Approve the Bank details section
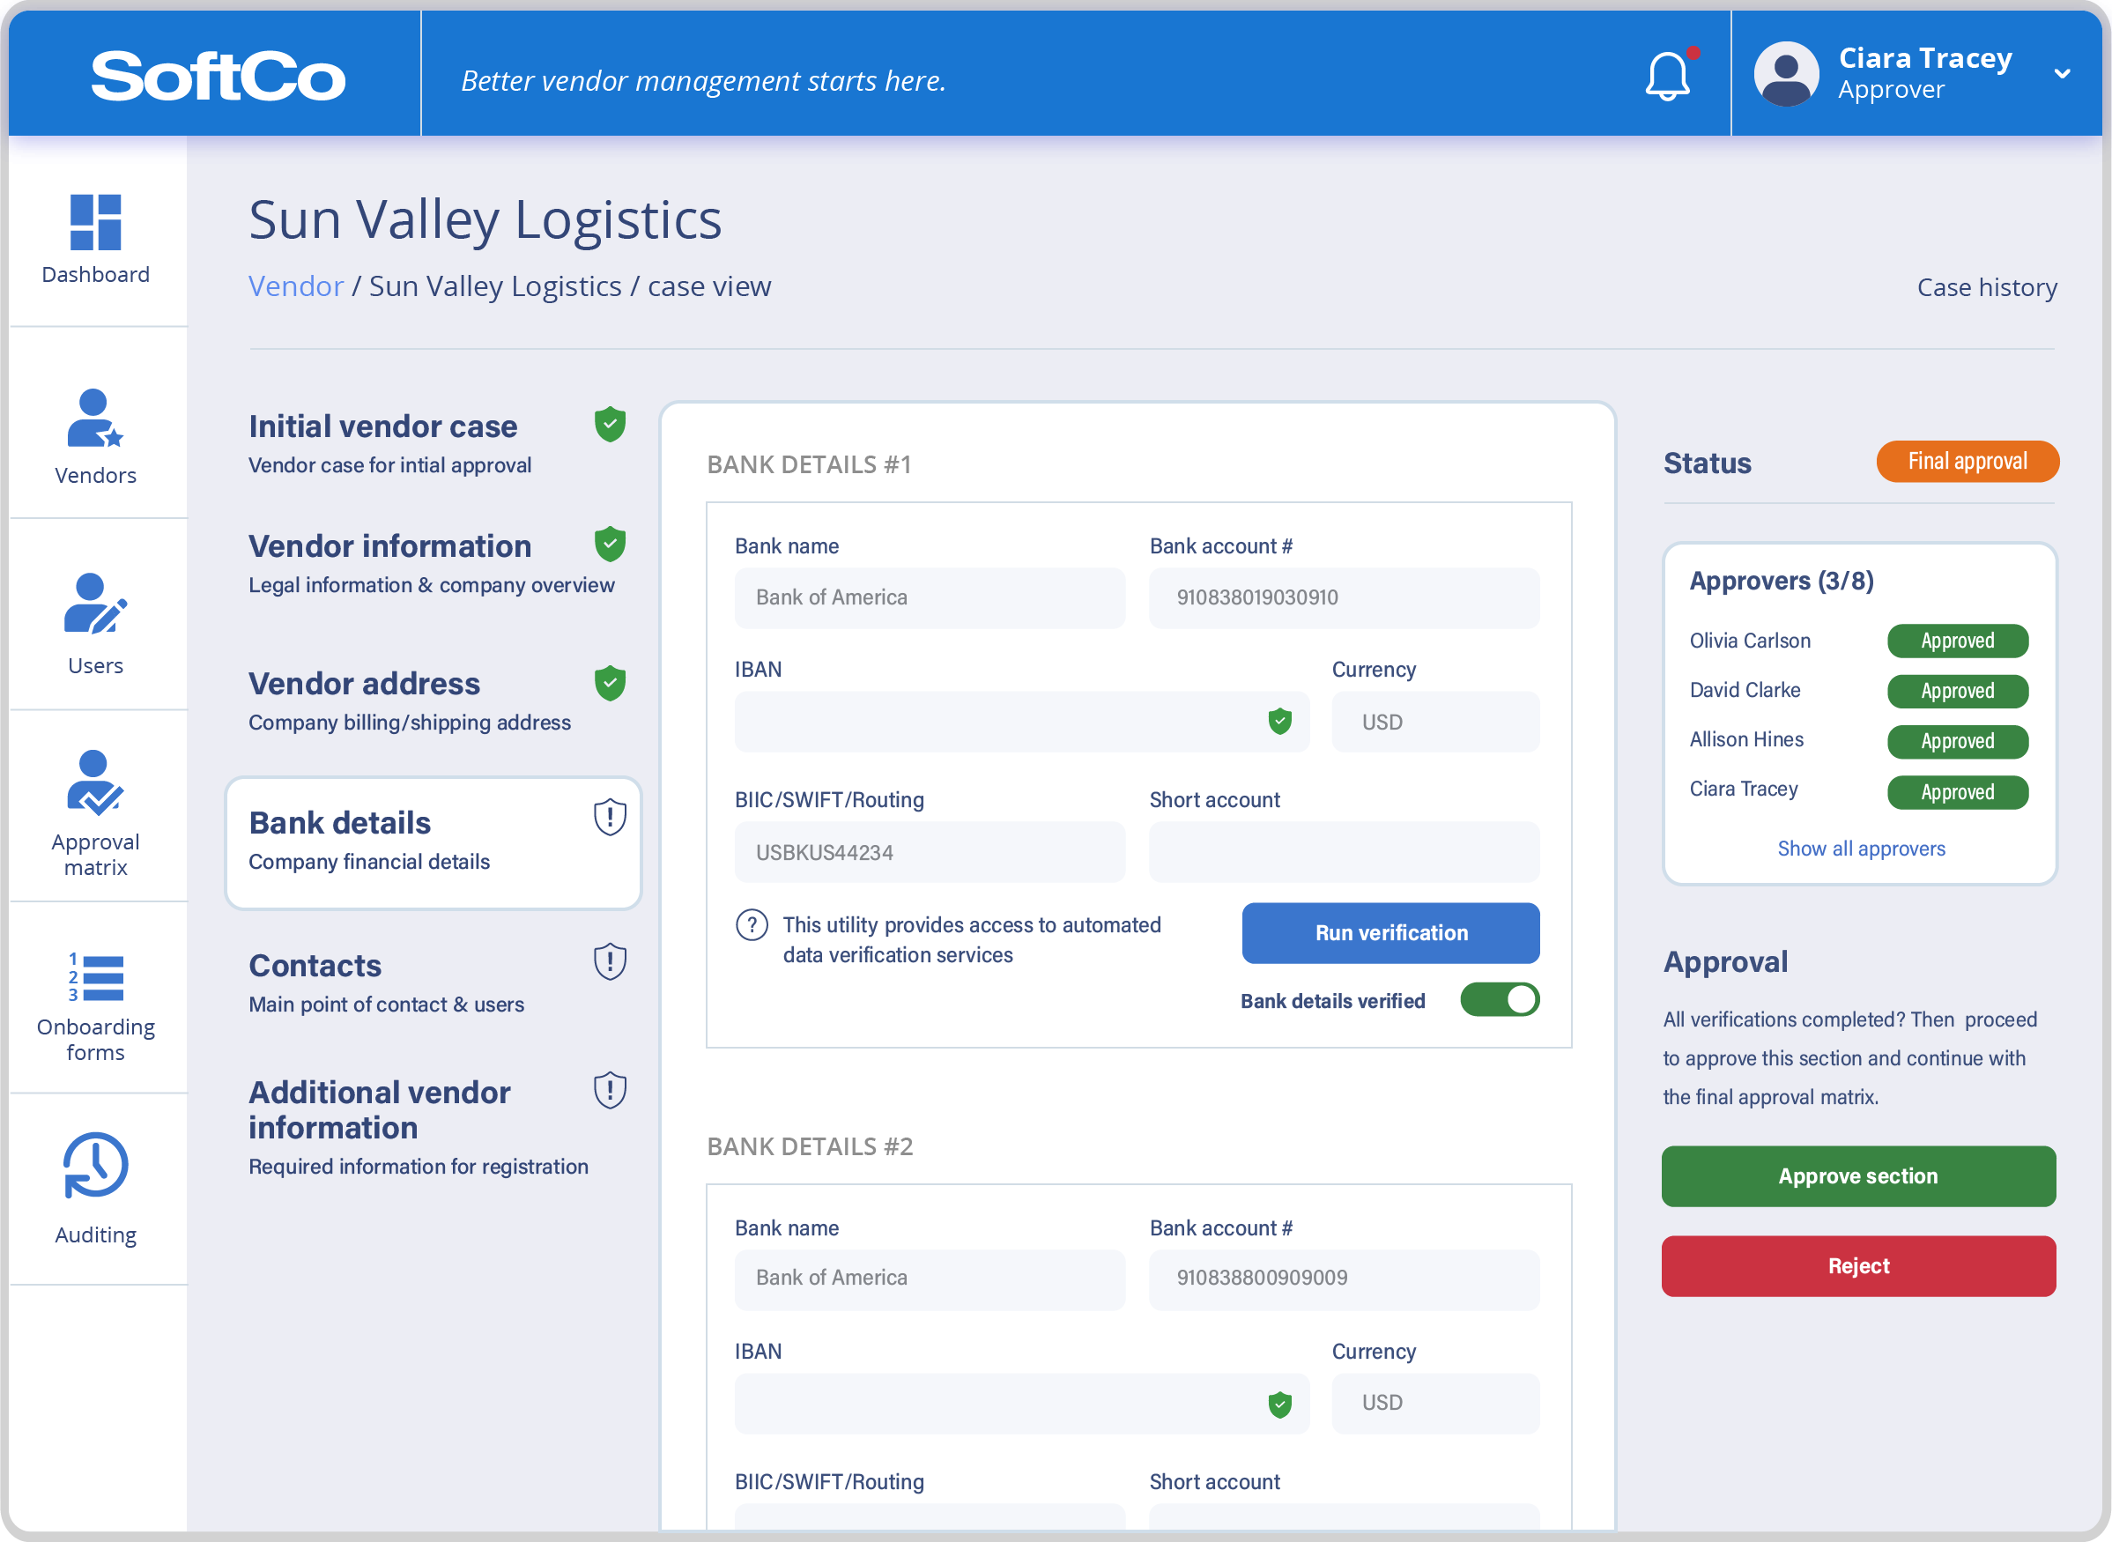The image size is (2112, 1542). (x=1857, y=1176)
